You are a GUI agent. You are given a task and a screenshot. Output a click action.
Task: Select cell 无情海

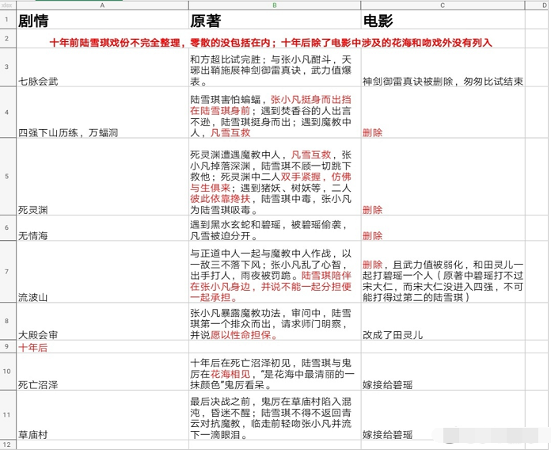(x=102, y=228)
